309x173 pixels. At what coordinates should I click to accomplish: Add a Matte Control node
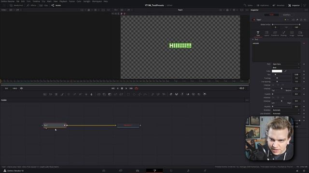tap(110, 94)
